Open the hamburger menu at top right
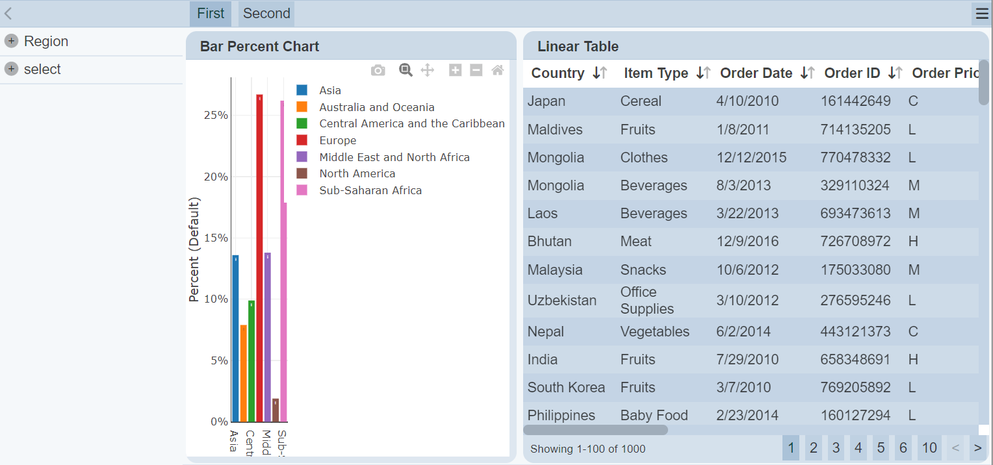The width and height of the screenshot is (993, 465). pos(981,14)
